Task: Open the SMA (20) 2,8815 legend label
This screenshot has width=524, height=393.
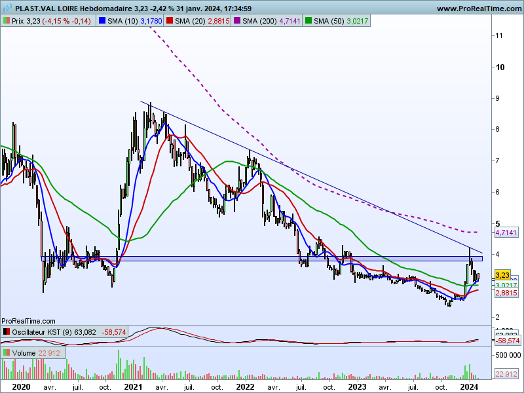Action: click(x=202, y=21)
